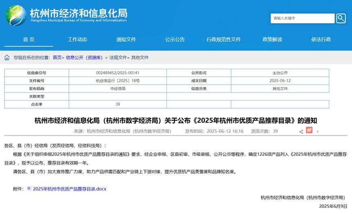Share the article to Weibo
Screen dimensions: 352x214
pyautogui.click(x=309, y=131)
